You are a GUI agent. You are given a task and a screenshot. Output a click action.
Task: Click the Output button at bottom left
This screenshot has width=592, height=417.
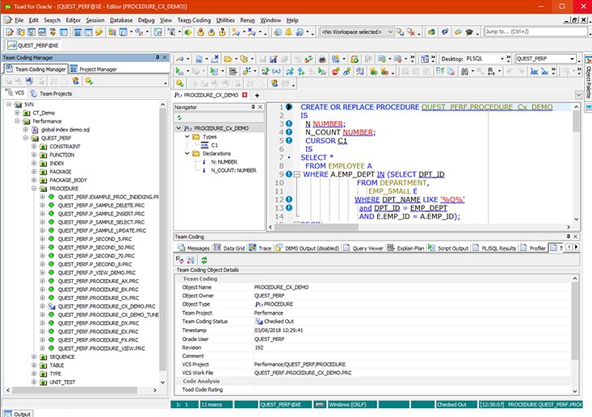pyautogui.click(x=18, y=414)
